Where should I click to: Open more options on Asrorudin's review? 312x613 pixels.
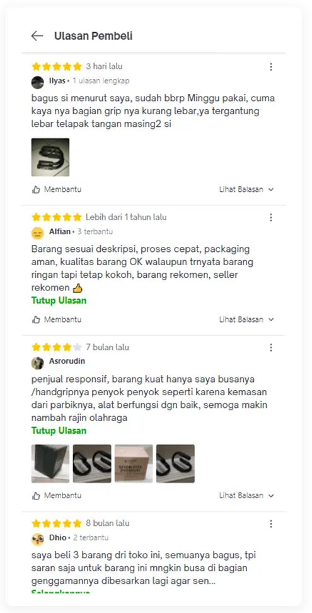(x=271, y=348)
